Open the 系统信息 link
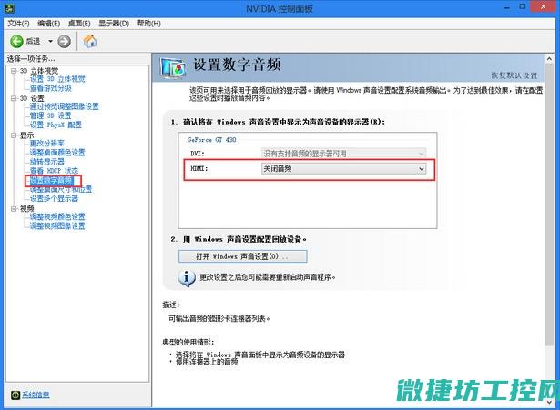Image resolution: width=560 pixels, height=410 pixels. pos(36,395)
